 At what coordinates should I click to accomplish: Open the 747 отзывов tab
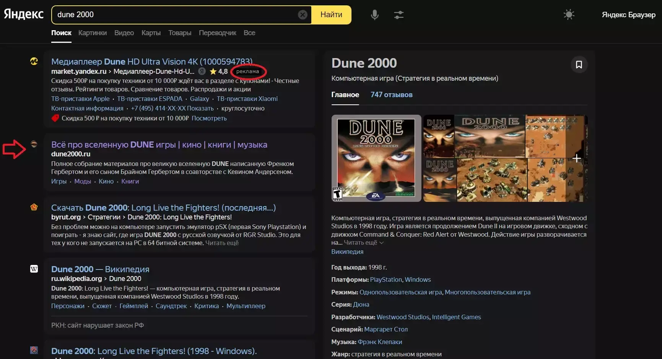point(391,94)
